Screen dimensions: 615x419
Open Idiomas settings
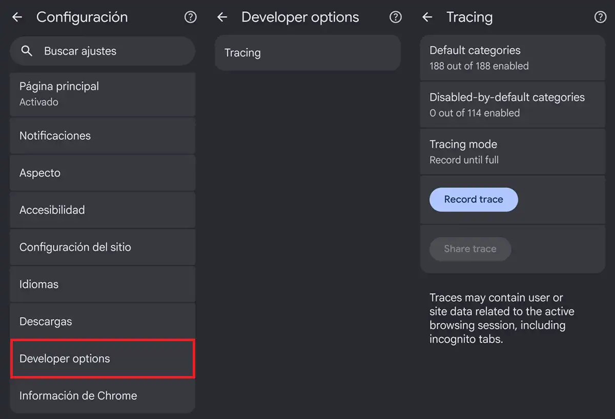[x=102, y=284]
